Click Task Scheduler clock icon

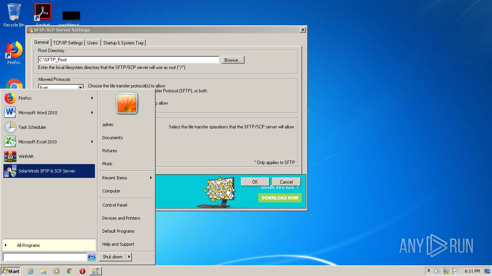coord(10,127)
